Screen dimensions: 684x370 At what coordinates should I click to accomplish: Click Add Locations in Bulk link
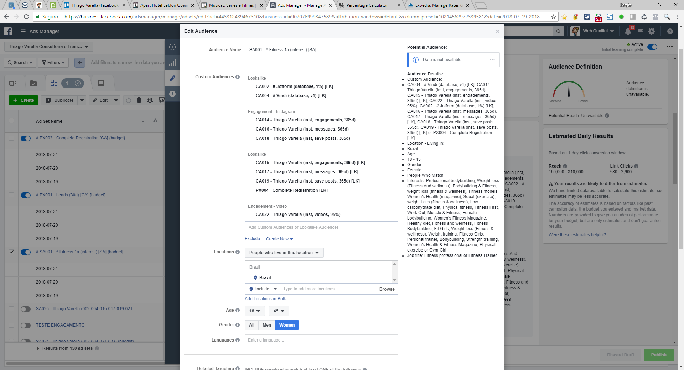coord(265,299)
